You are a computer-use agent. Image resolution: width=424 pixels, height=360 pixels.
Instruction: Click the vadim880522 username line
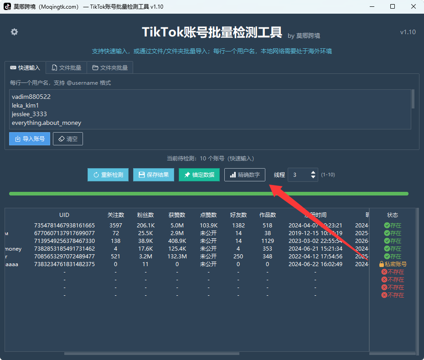pyautogui.click(x=31, y=97)
